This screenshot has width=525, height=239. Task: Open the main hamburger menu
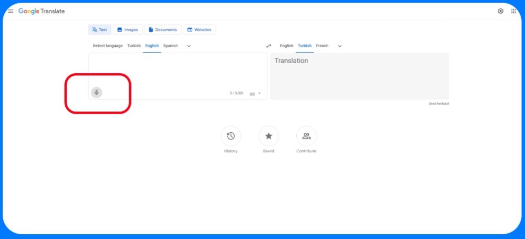(11, 11)
